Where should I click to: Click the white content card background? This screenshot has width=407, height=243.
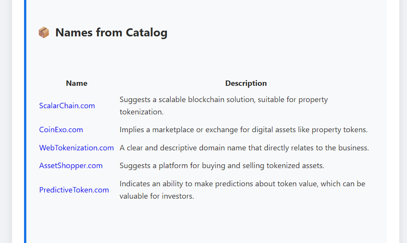click(x=205, y=224)
